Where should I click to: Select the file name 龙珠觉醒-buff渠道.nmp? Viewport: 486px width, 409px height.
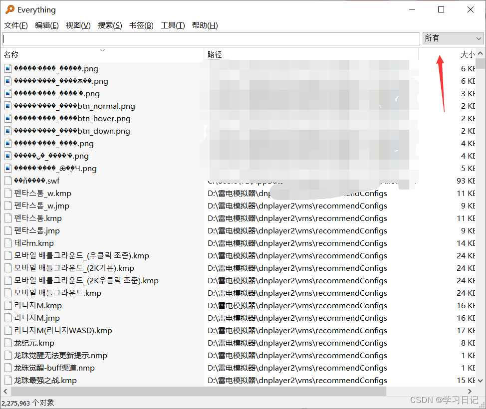54,368
